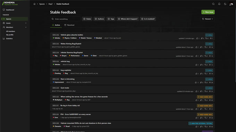
Task: Click comments icon on PS4 error issue
Action: point(205,118)
